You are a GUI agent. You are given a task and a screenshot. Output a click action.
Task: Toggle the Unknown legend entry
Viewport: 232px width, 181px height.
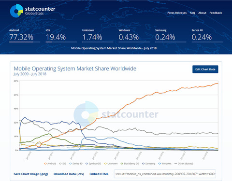point(111,164)
